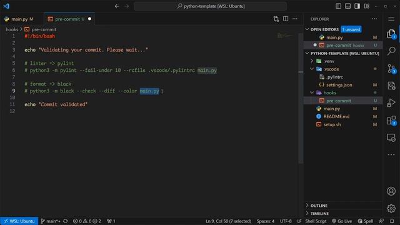Click the main* branch indicator

[x=50, y=221]
